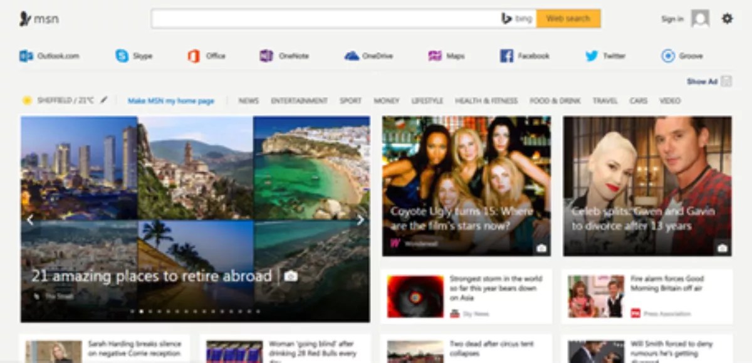
Task: Open Gwen and Gavin divorce headline
Action: [643, 218]
